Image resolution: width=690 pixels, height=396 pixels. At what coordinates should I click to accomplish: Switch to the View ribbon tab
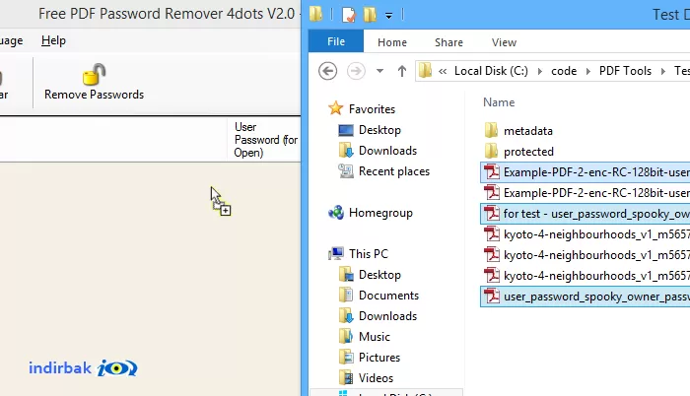504,42
